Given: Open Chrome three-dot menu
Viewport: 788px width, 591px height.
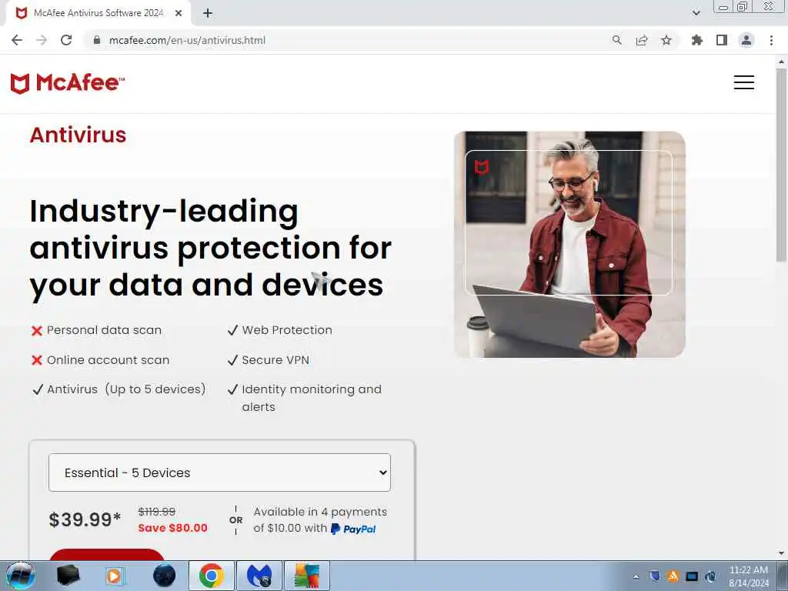Looking at the screenshot, I should pyautogui.click(x=771, y=40).
